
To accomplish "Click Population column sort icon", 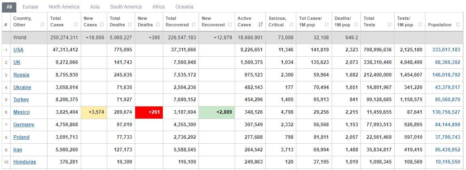I will click(457, 25).
